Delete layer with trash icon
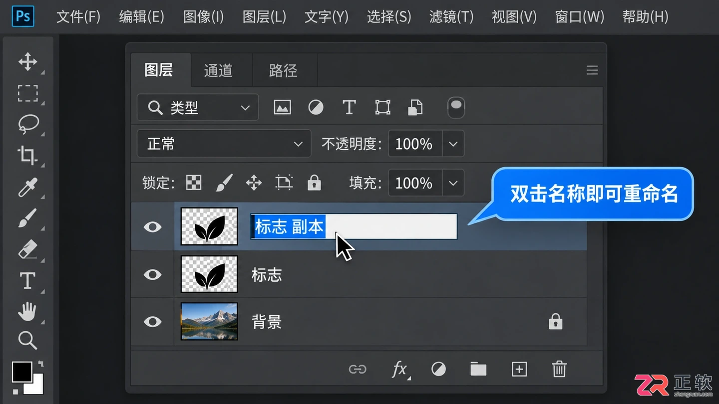Image resolution: width=719 pixels, height=404 pixels. (559, 369)
